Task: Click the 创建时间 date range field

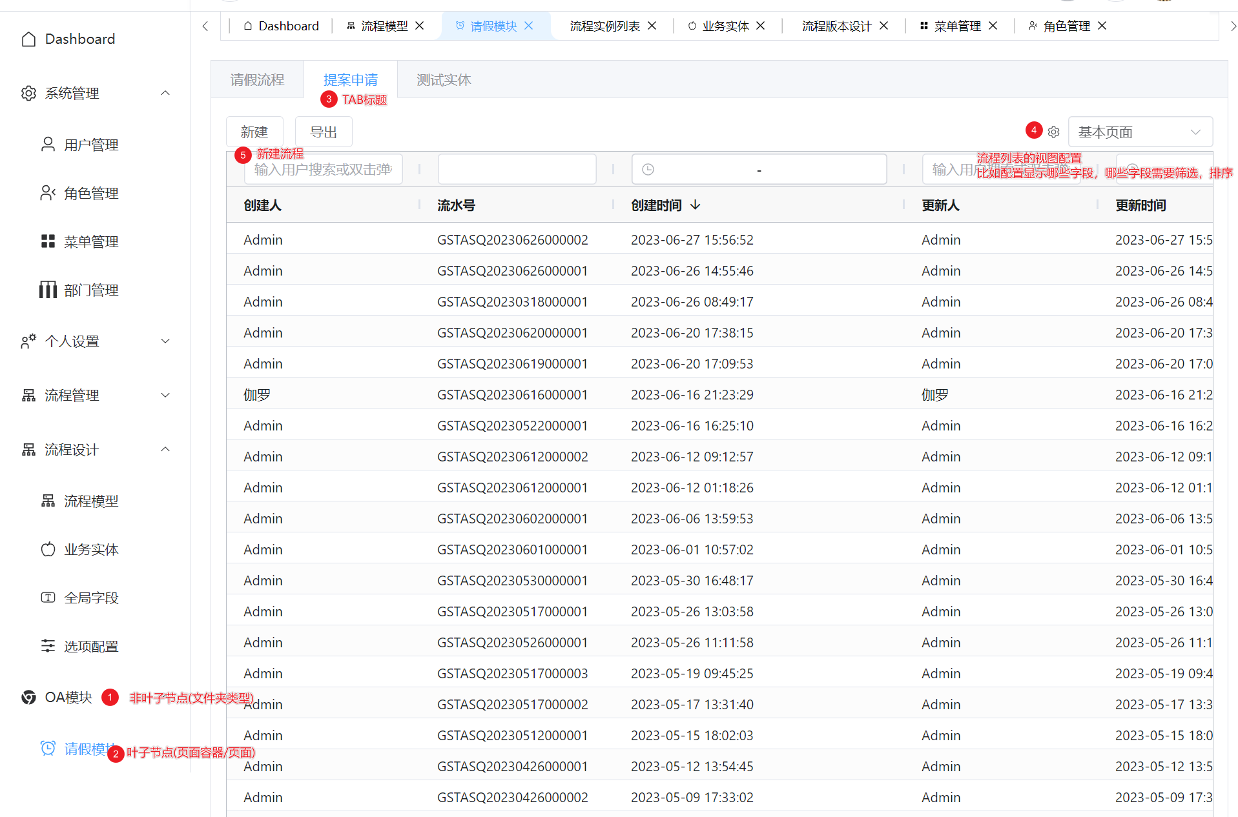Action: click(x=759, y=170)
